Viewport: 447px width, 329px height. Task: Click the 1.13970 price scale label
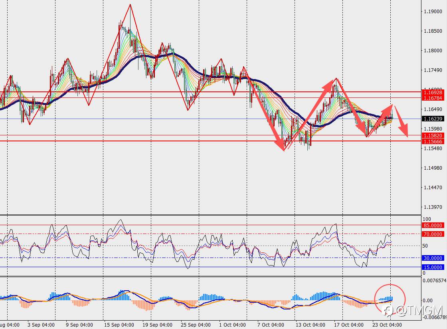tap(433, 207)
